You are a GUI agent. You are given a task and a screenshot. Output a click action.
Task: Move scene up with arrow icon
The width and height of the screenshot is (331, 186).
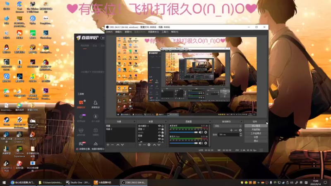[x=118, y=145]
